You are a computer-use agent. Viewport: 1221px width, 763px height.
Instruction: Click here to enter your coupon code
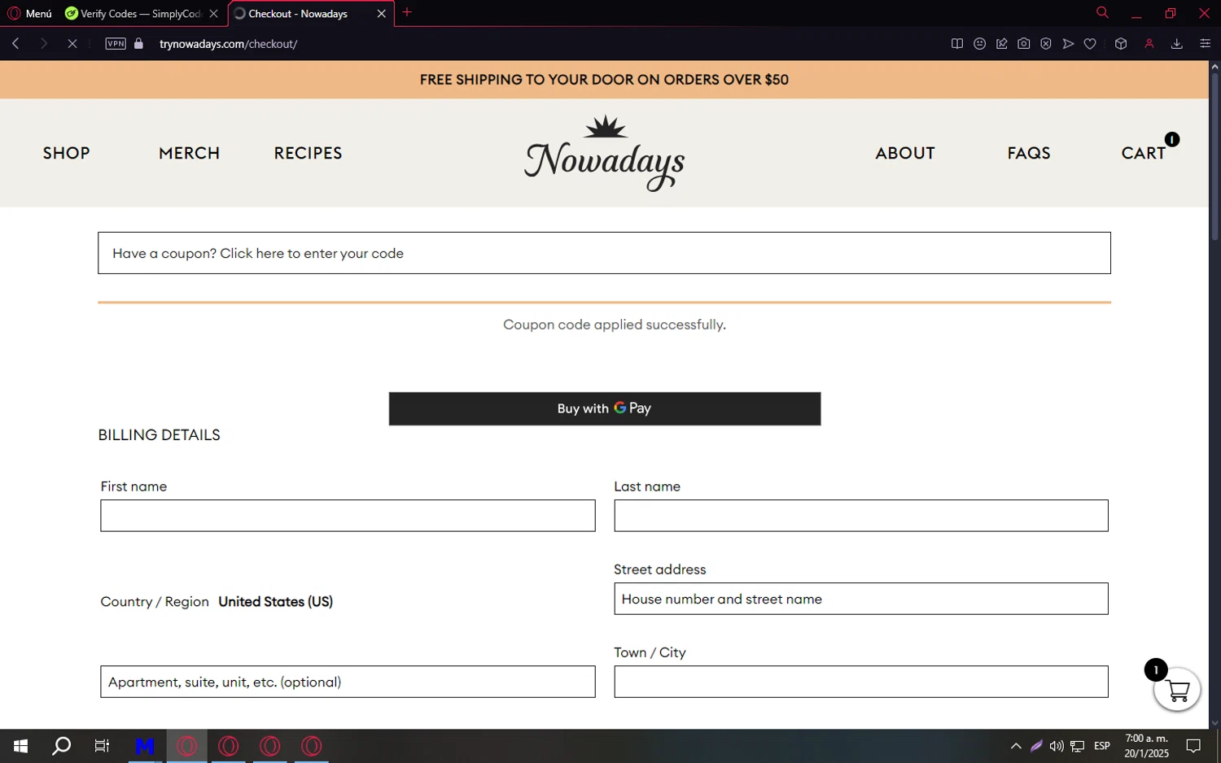click(x=312, y=254)
